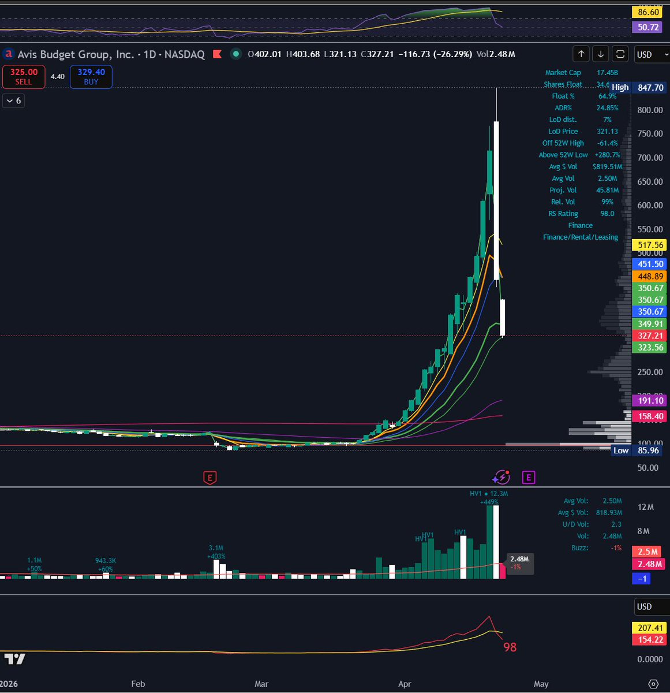
Task: Click the High 847.70 price label
Action: tap(638, 88)
